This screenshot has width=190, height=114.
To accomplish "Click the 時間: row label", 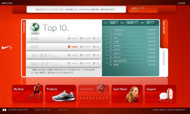I will point(35,47).
